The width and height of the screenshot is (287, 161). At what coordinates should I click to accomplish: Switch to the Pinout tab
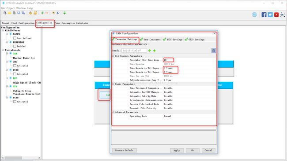click(5, 23)
